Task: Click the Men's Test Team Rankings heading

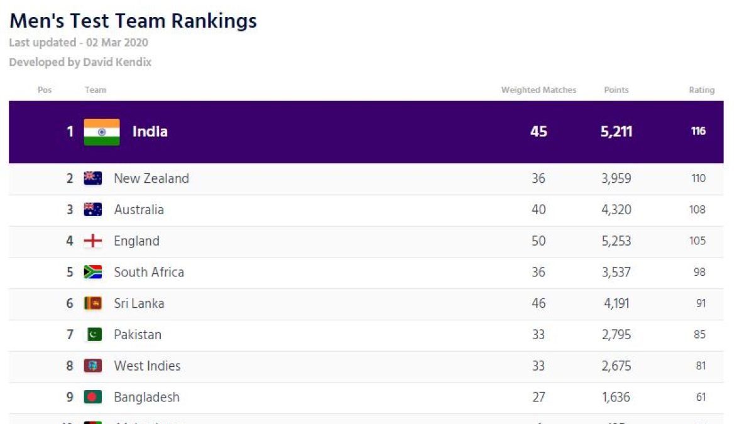Action: (x=133, y=21)
